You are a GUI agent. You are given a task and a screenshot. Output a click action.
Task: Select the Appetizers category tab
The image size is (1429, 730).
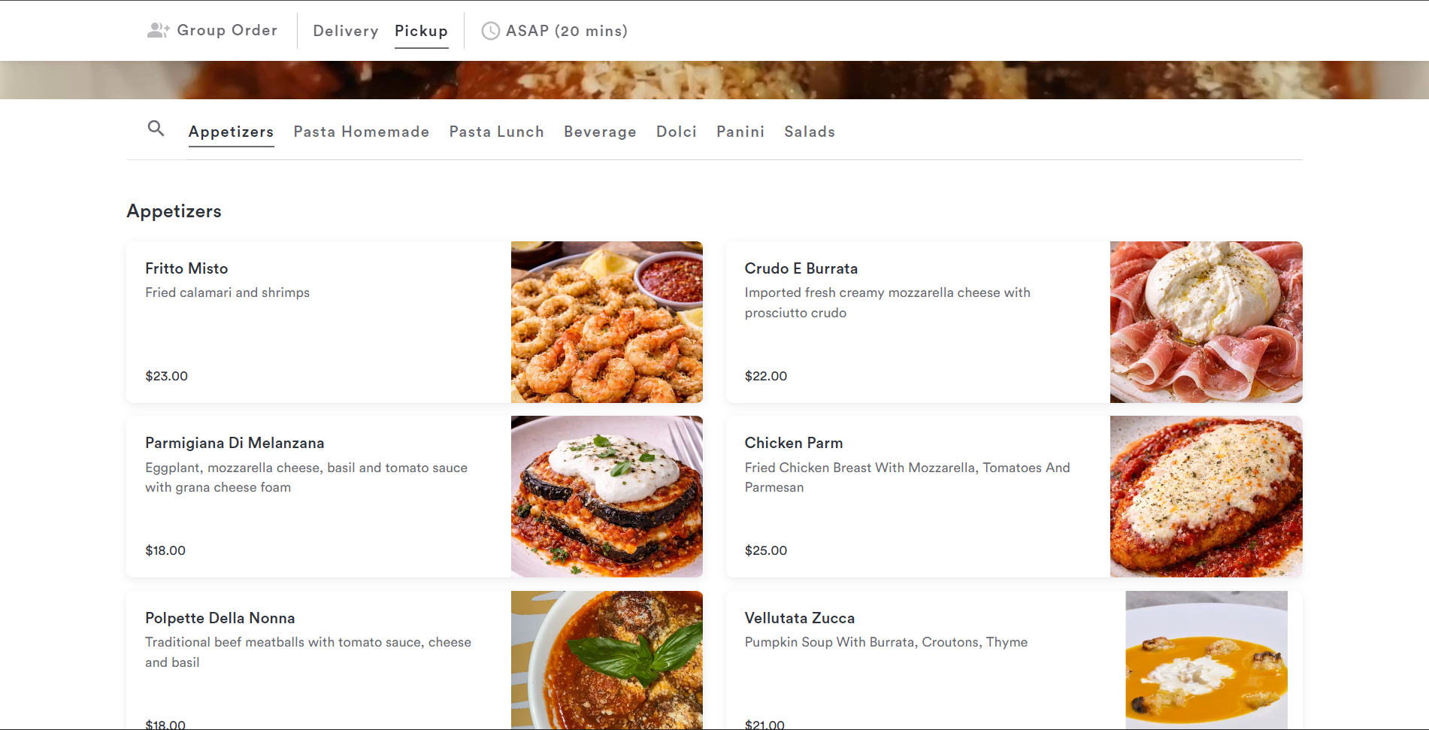pos(231,132)
